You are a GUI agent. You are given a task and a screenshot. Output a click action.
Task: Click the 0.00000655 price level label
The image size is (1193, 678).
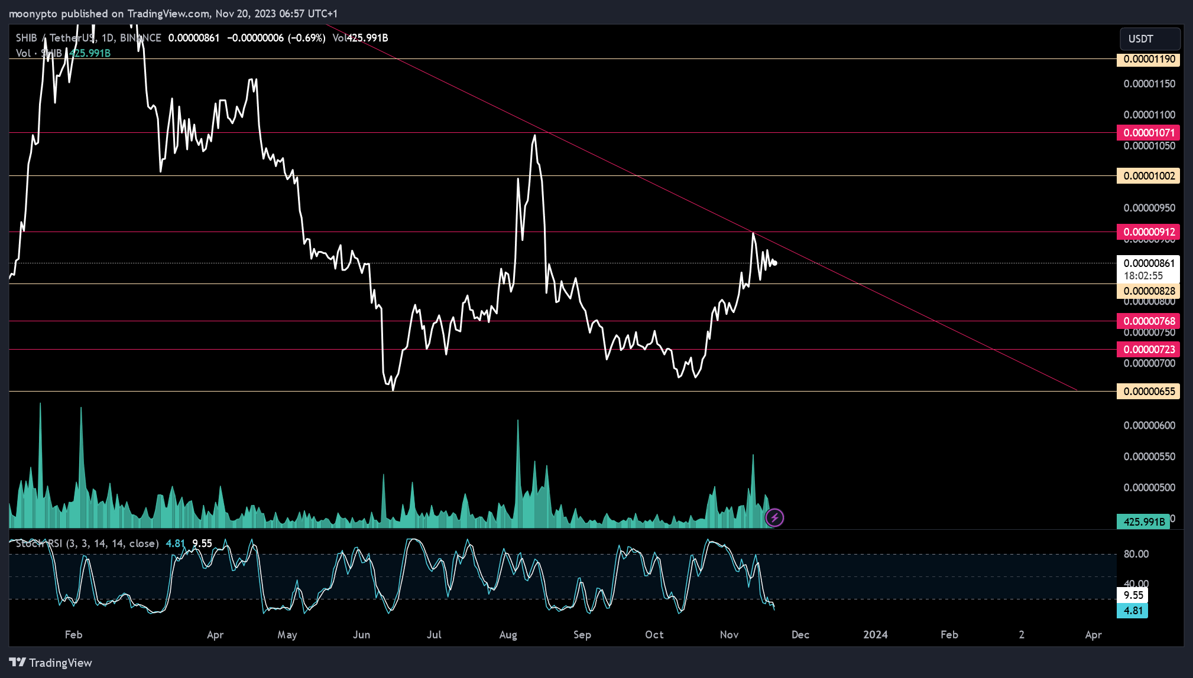click(1148, 392)
